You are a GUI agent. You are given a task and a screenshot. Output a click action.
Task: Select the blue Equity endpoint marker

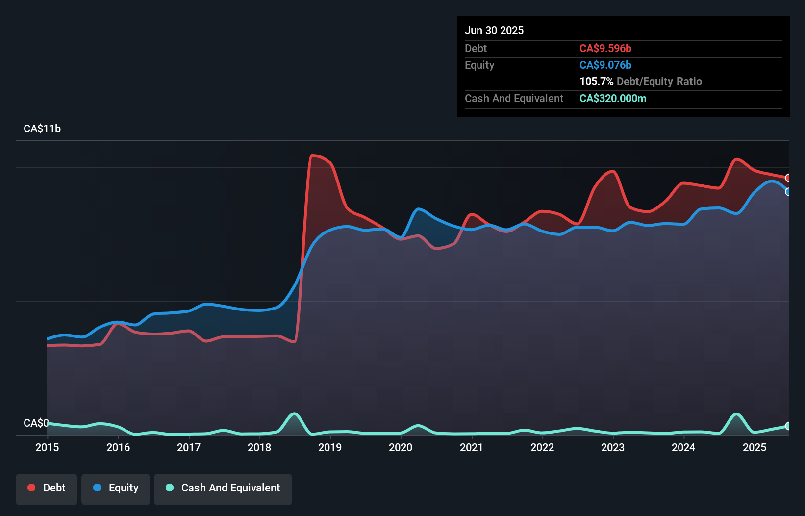tap(788, 192)
